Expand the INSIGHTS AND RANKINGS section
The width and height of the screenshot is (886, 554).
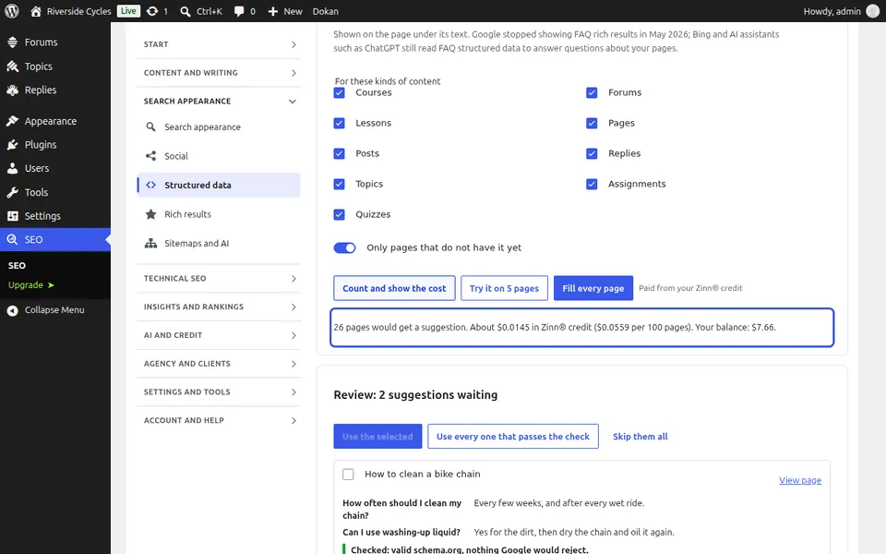(x=219, y=307)
